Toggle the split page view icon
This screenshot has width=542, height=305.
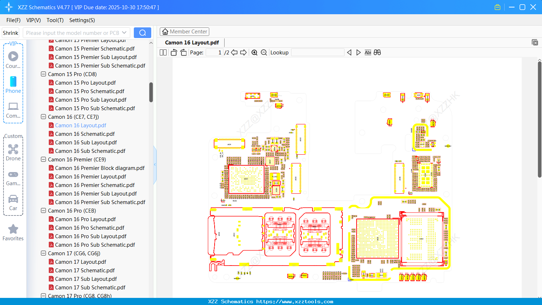point(163,53)
